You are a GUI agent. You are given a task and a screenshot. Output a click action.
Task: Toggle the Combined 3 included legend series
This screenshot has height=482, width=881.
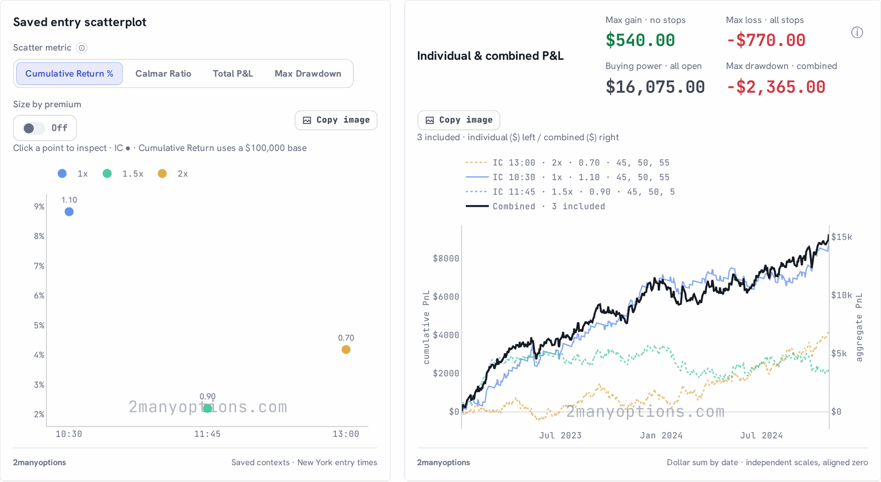point(535,207)
